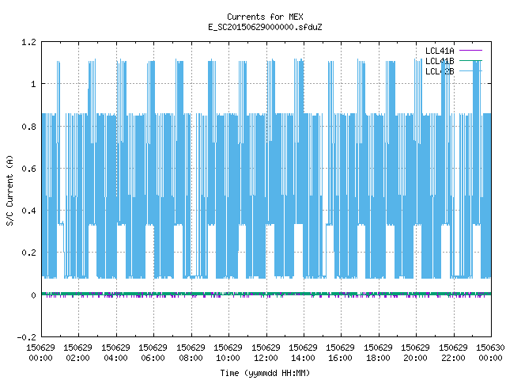The image size is (506, 380).
Task: Click the file name E_SC20150629000000.sfduZ subtitle
Action: [x=265, y=27]
